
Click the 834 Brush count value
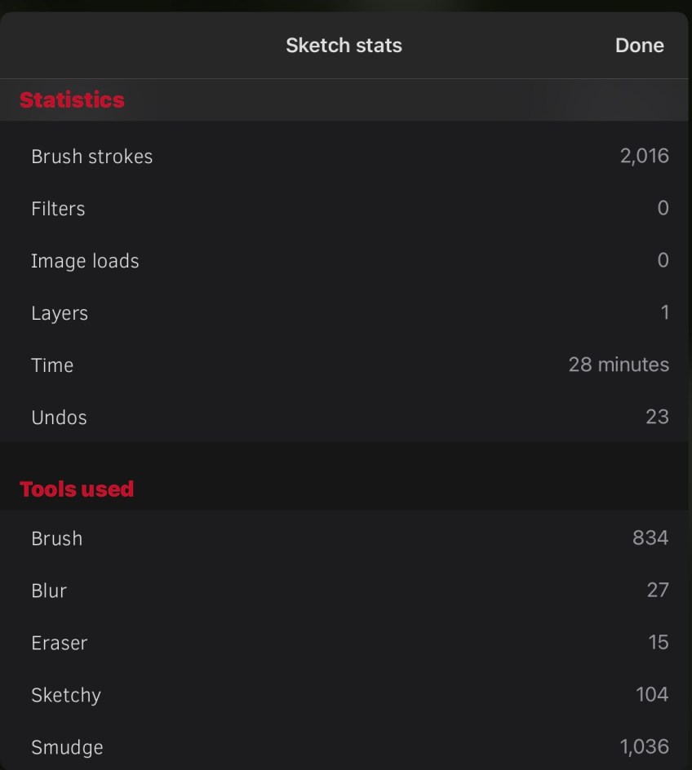click(x=650, y=538)
